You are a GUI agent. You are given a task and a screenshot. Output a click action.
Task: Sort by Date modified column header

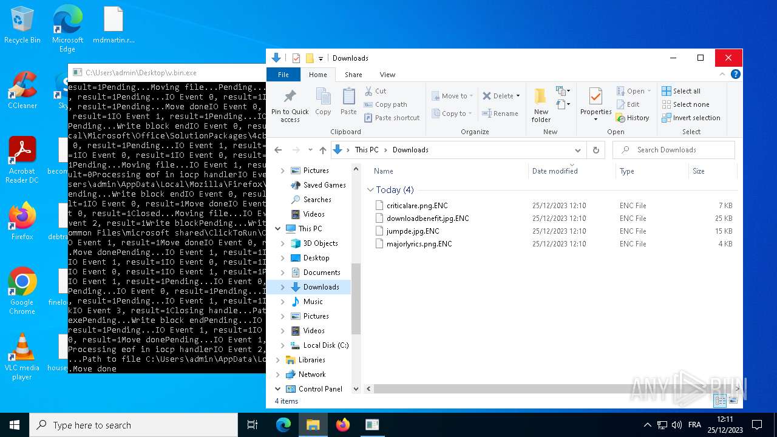point(572,171)
